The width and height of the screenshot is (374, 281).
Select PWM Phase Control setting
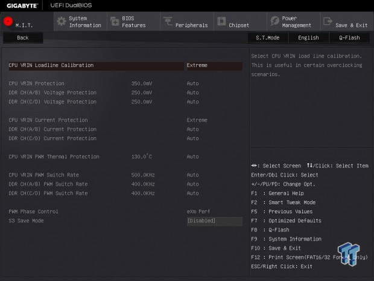[x=33, y=212]
